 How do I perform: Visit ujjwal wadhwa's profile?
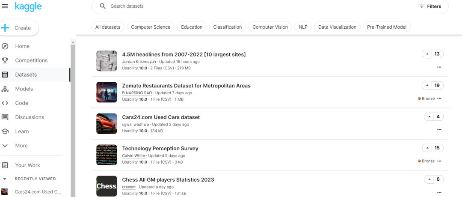[136, 125]
